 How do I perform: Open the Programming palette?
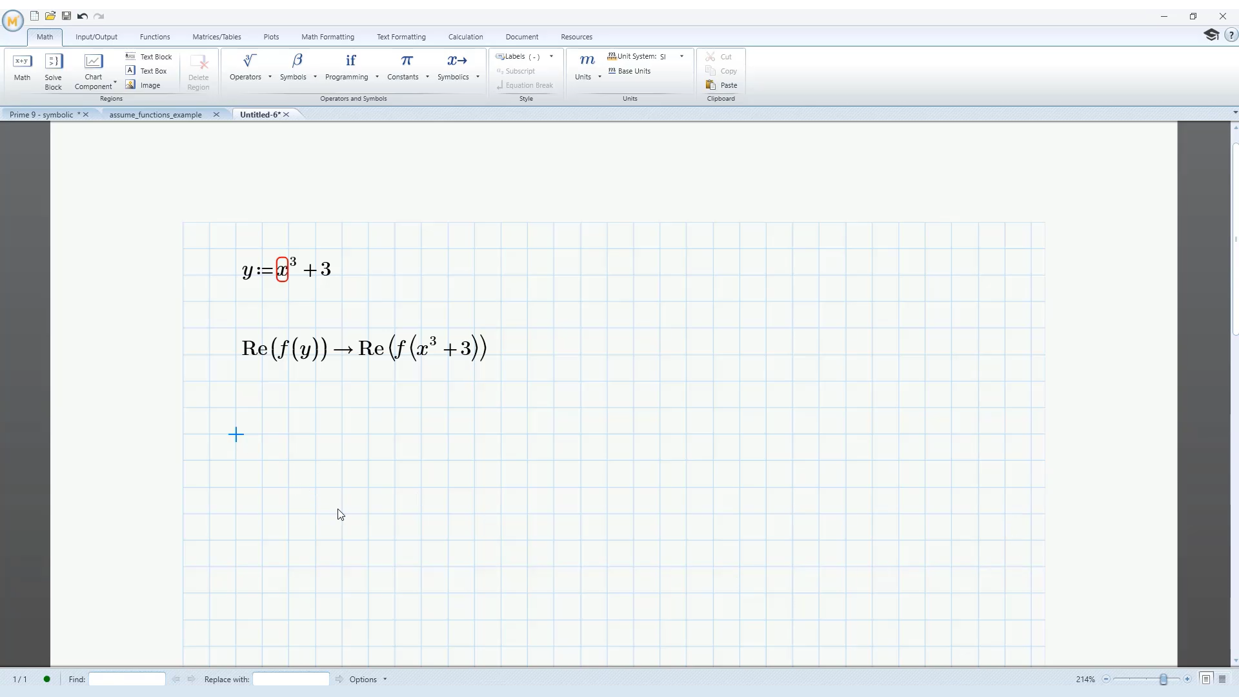click(347, 67)
